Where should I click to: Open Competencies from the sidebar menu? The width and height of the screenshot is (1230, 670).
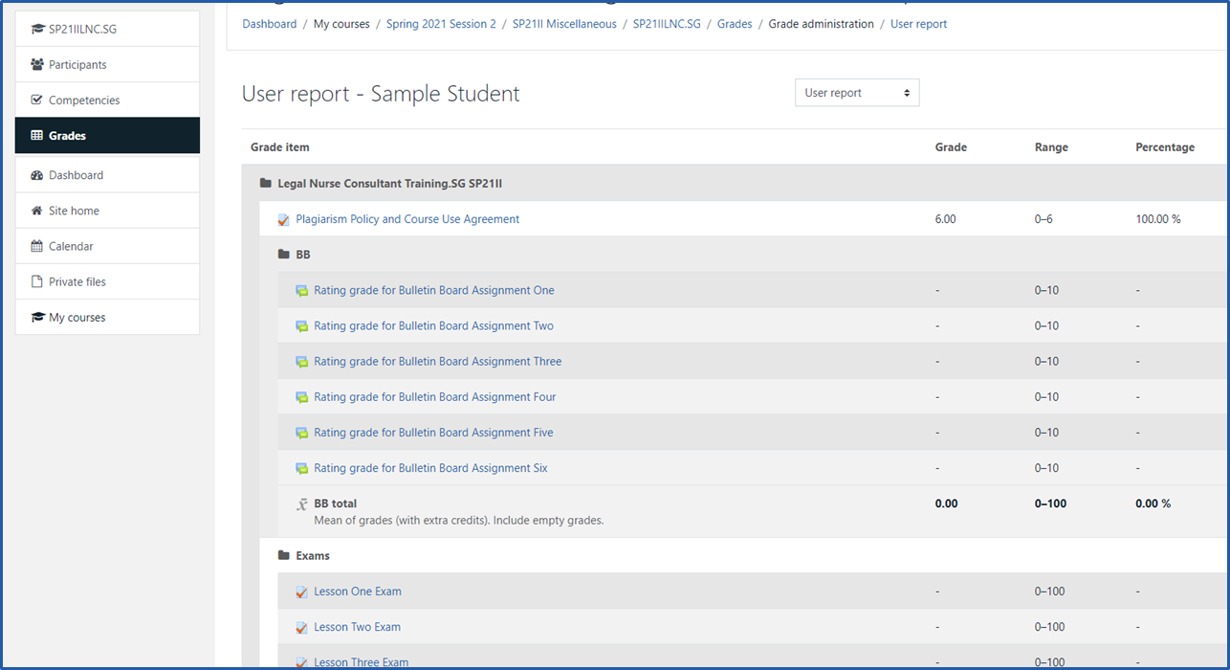pyautogui.click(x=84, y=100)
